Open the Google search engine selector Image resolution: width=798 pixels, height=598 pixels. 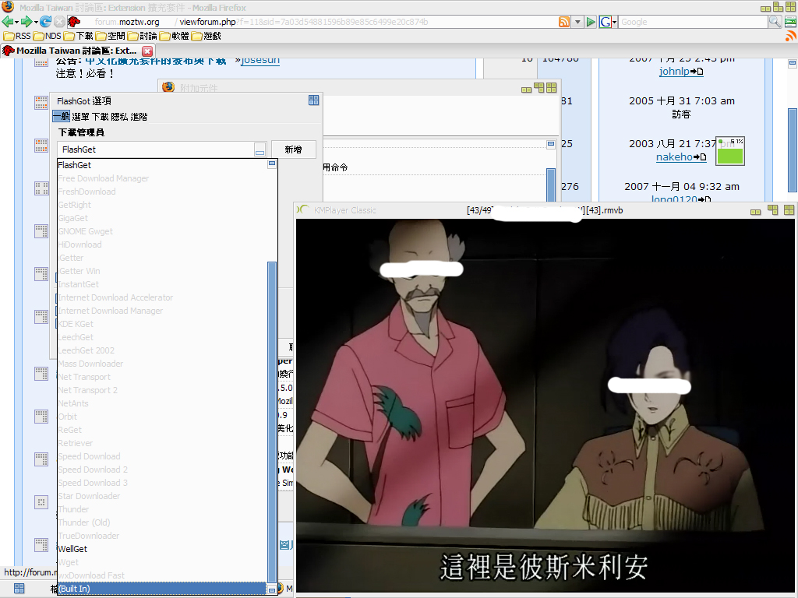coord(608,22)
